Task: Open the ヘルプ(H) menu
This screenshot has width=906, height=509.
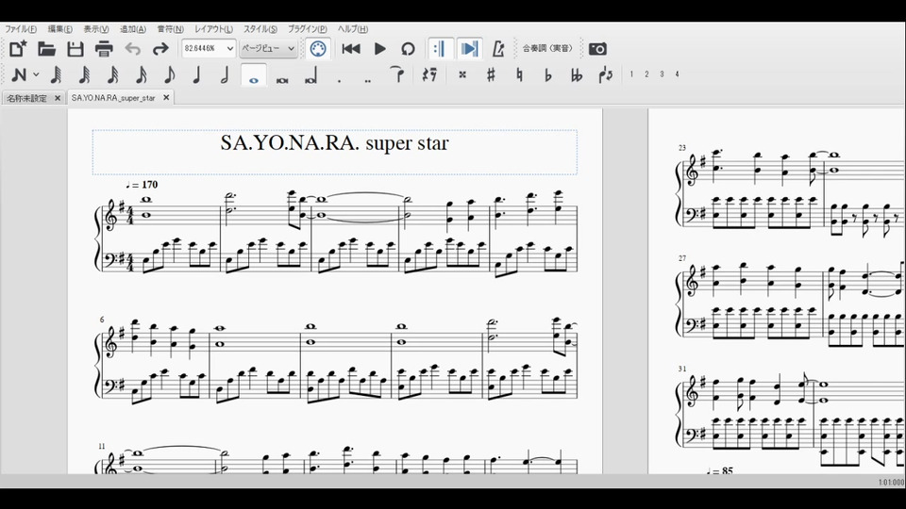Action: click(x=352, y=29)
